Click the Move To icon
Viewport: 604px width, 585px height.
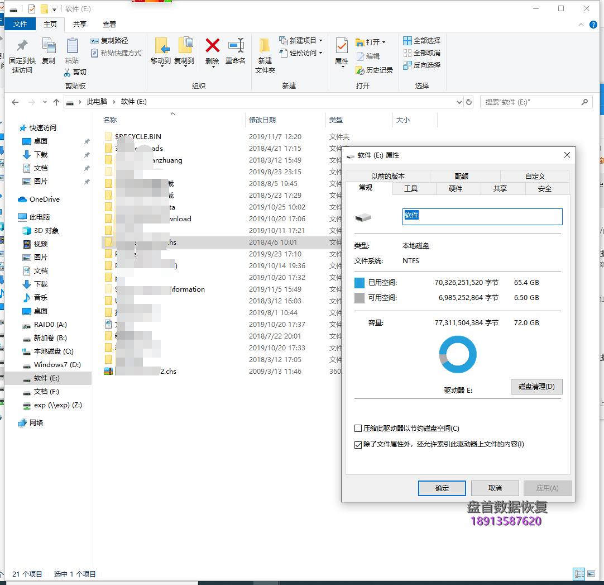pyautogui.click(x=161, y=46)
